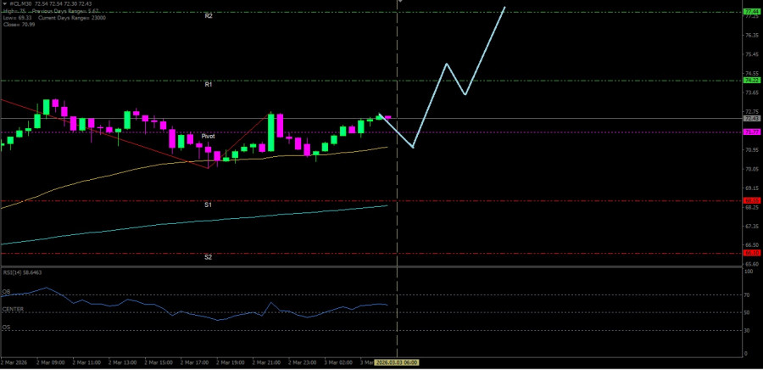Click the Pivot level label
The image size is (763, 370).
click(x=208, y=136)
